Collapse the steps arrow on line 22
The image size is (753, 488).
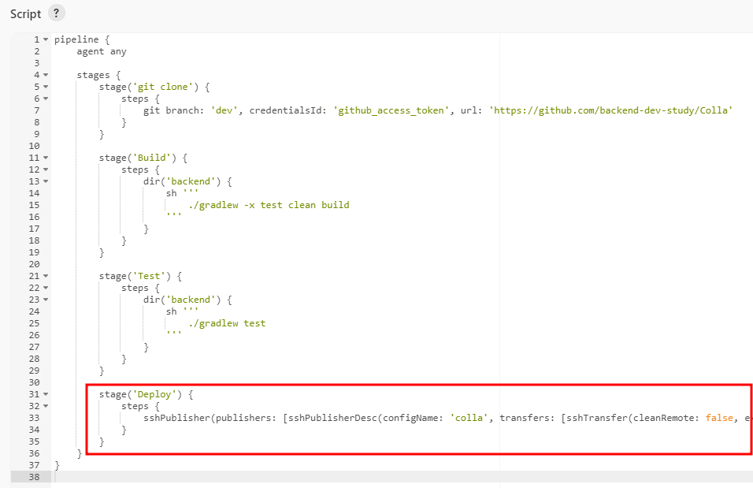[x=46, y=288]
